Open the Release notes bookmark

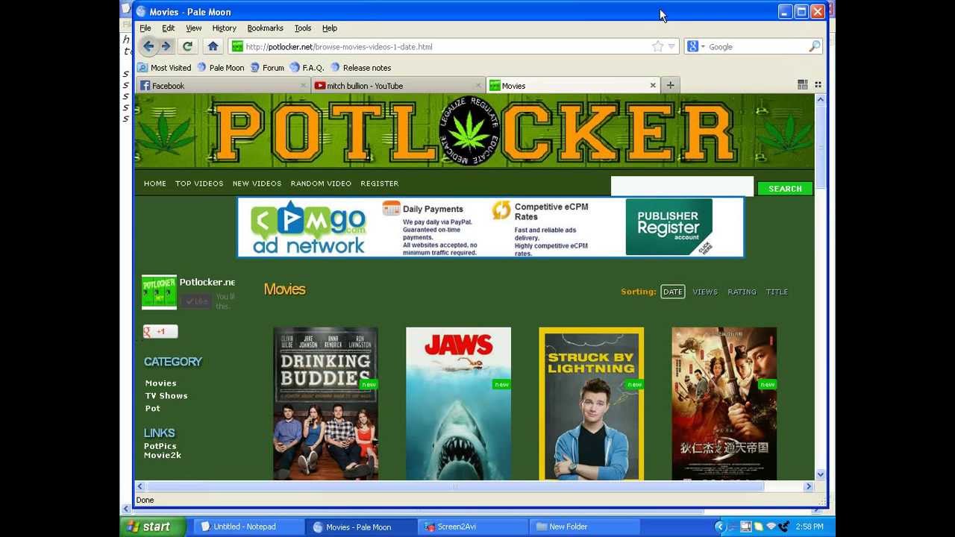pyautogui.click(x=361, y=67)
